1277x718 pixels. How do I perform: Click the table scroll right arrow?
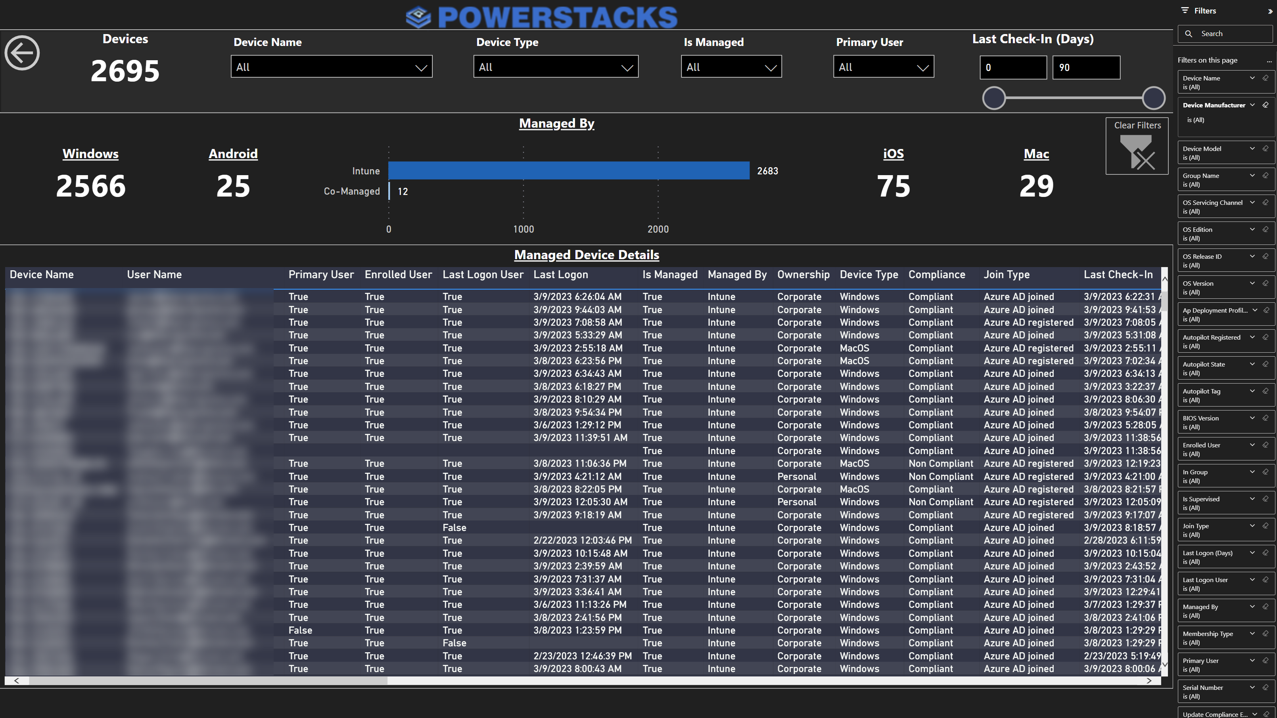1149,681
